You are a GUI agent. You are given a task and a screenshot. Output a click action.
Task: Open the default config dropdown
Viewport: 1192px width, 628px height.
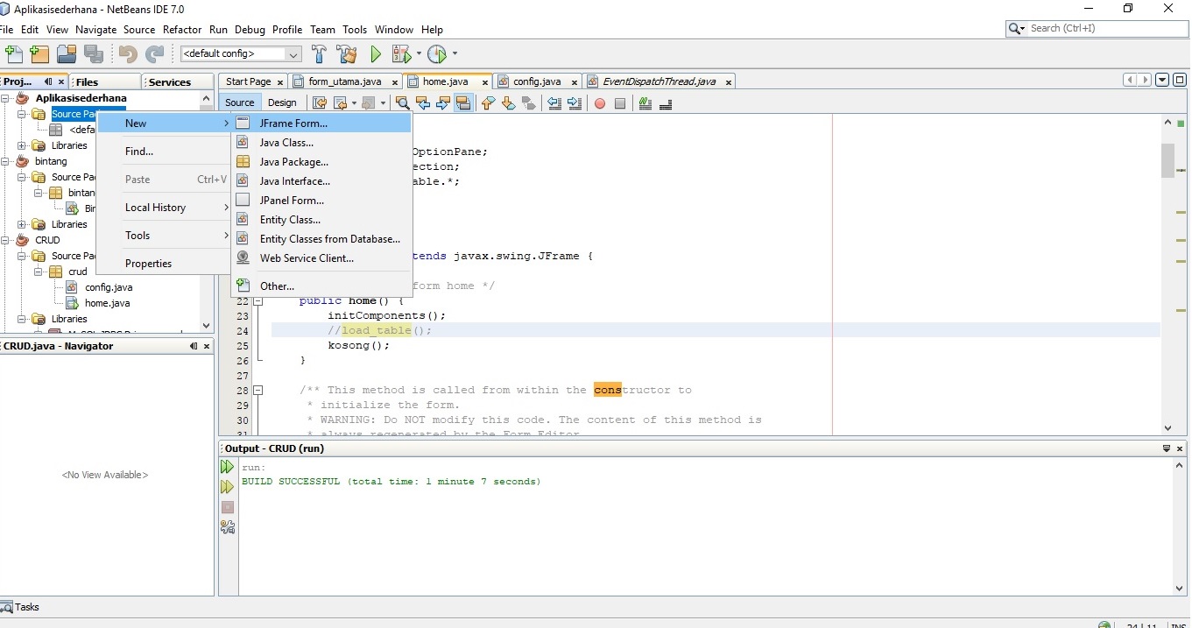pyautogui.click(x=293, y=54)
